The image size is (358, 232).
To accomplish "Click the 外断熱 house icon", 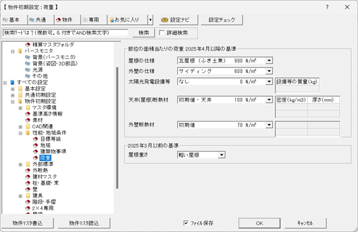I will coord(28,170).
